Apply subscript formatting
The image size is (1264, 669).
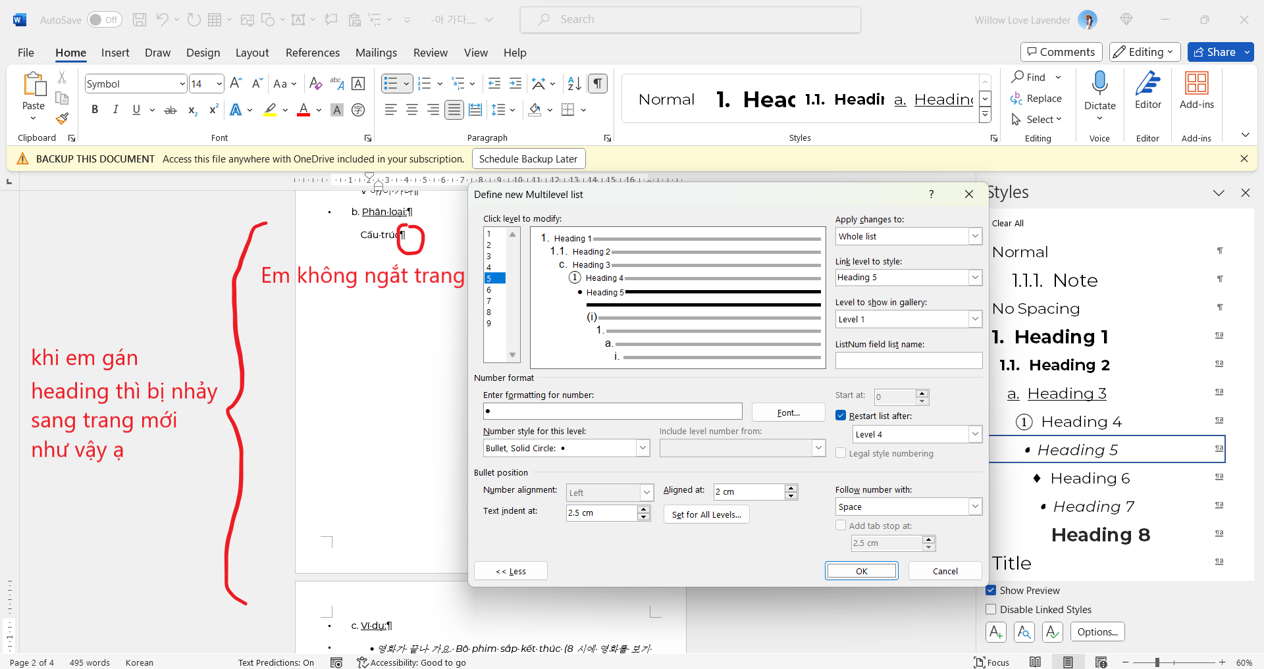192,110
